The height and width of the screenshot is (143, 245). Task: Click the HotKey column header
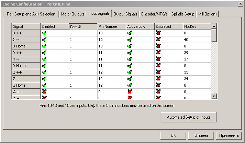coord(197,26)
